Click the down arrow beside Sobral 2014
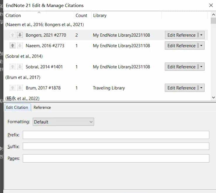216x193 pixels. [x=20, y=67]
